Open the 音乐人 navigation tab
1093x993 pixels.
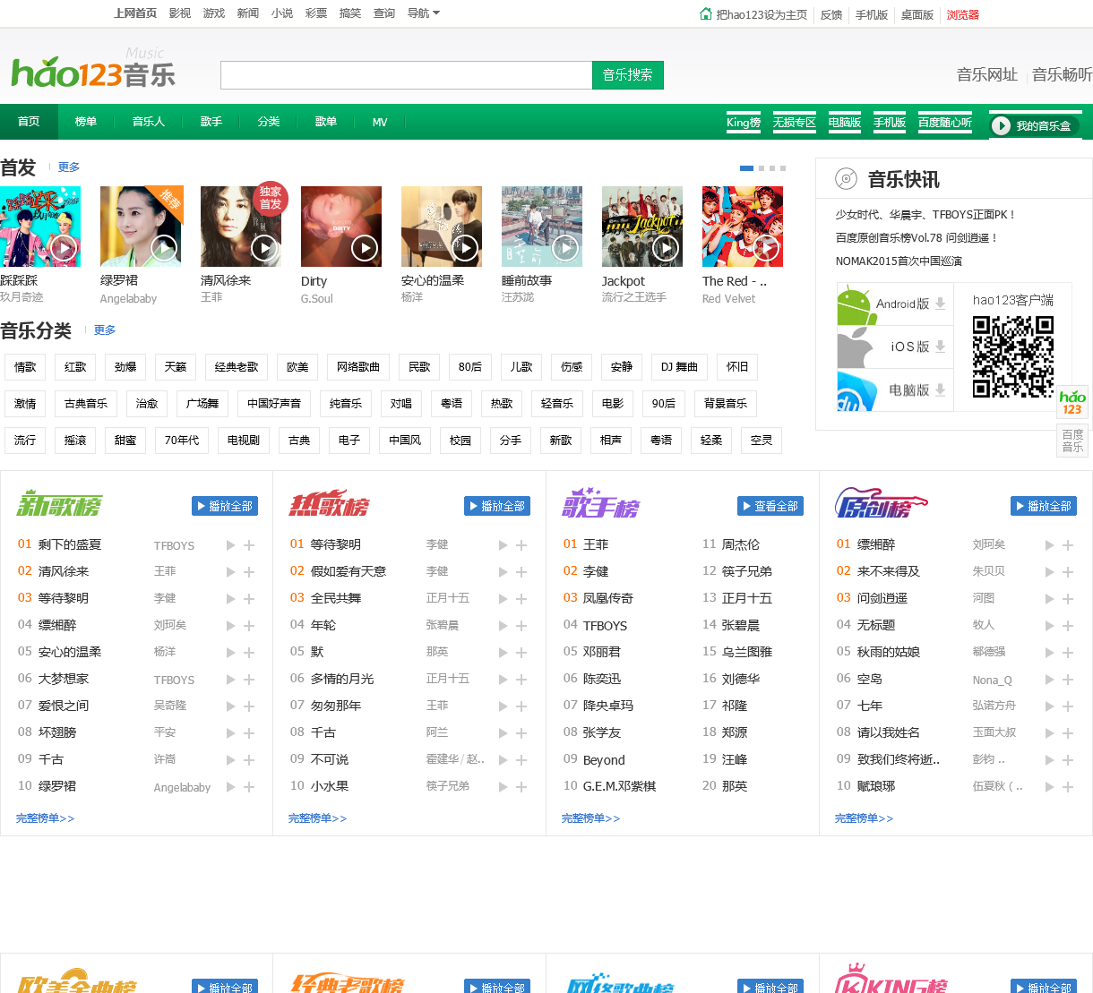click(x=149, y=122)
